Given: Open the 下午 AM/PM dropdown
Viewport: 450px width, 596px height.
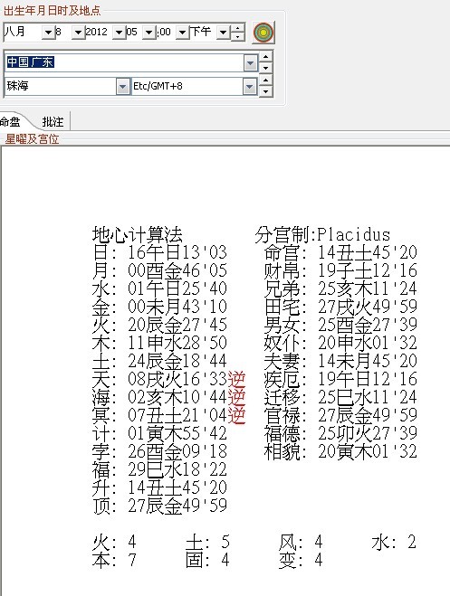Looking at the screenshot, I should click(x=223, y=33).
